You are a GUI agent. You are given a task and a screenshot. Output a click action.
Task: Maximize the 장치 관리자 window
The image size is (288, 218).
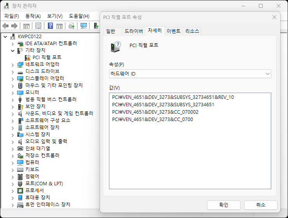(261, 6)
